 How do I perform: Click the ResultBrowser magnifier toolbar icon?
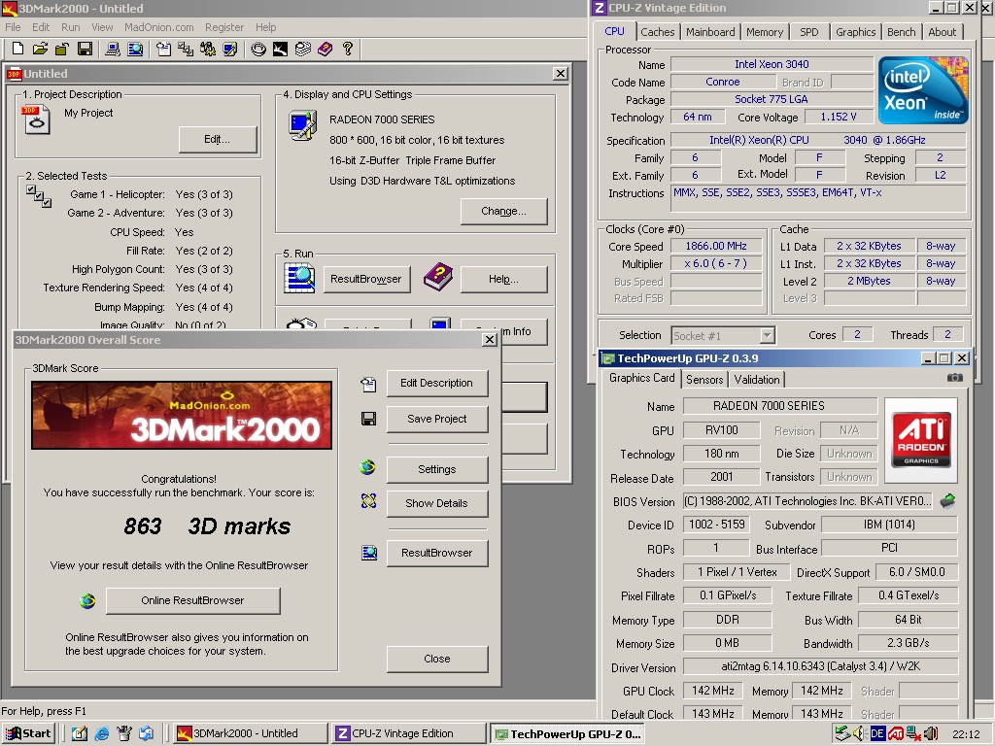point(135,49)
